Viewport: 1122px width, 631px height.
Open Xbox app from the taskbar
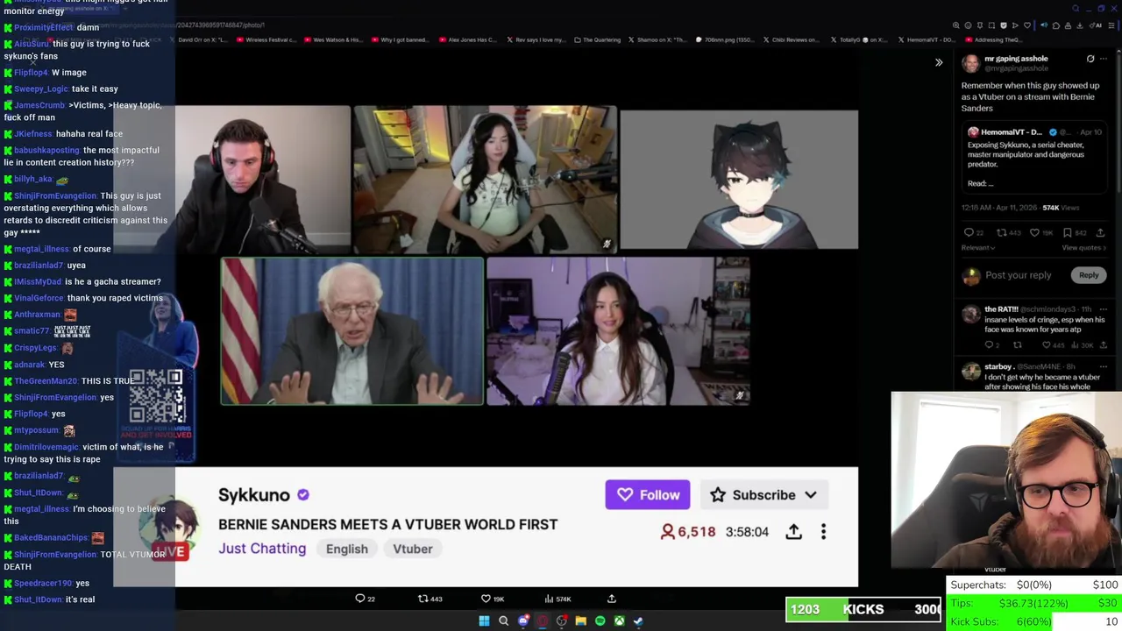[x=619, y=621]
